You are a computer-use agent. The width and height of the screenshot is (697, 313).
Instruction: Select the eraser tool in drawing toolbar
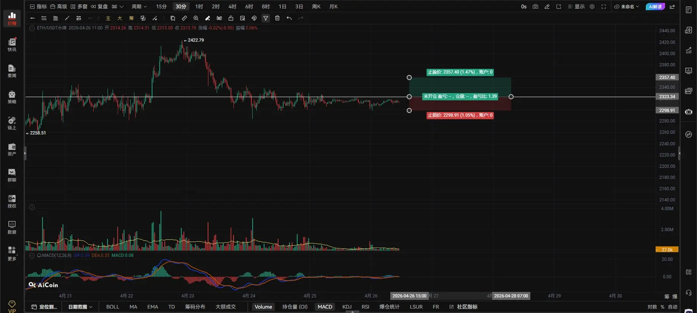[208, 18]
